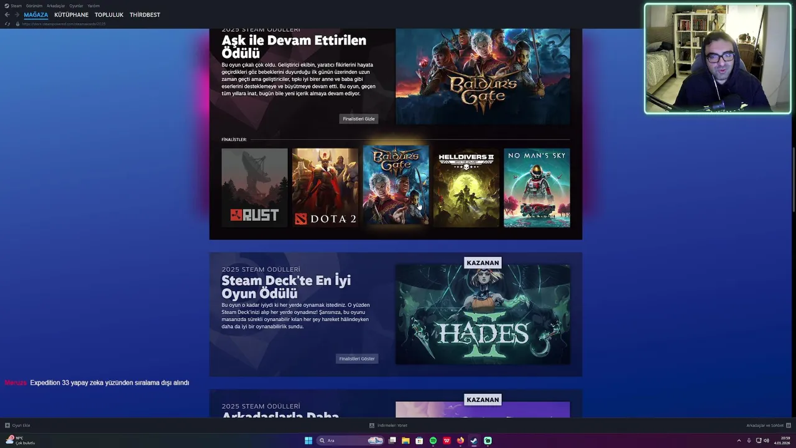
Task: Click the microphone tray icon
Action: pos(749,441)
